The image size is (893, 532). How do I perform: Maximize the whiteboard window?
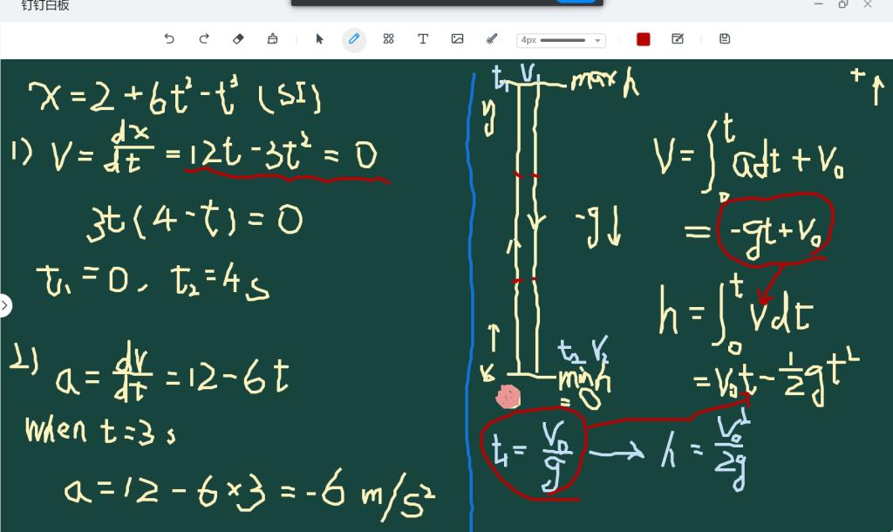tap(843, 4)
